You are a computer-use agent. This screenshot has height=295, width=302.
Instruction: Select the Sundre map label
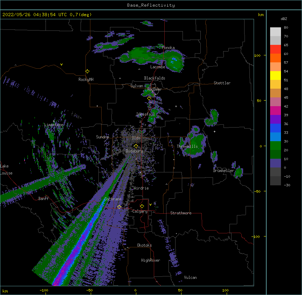[102, 137]
